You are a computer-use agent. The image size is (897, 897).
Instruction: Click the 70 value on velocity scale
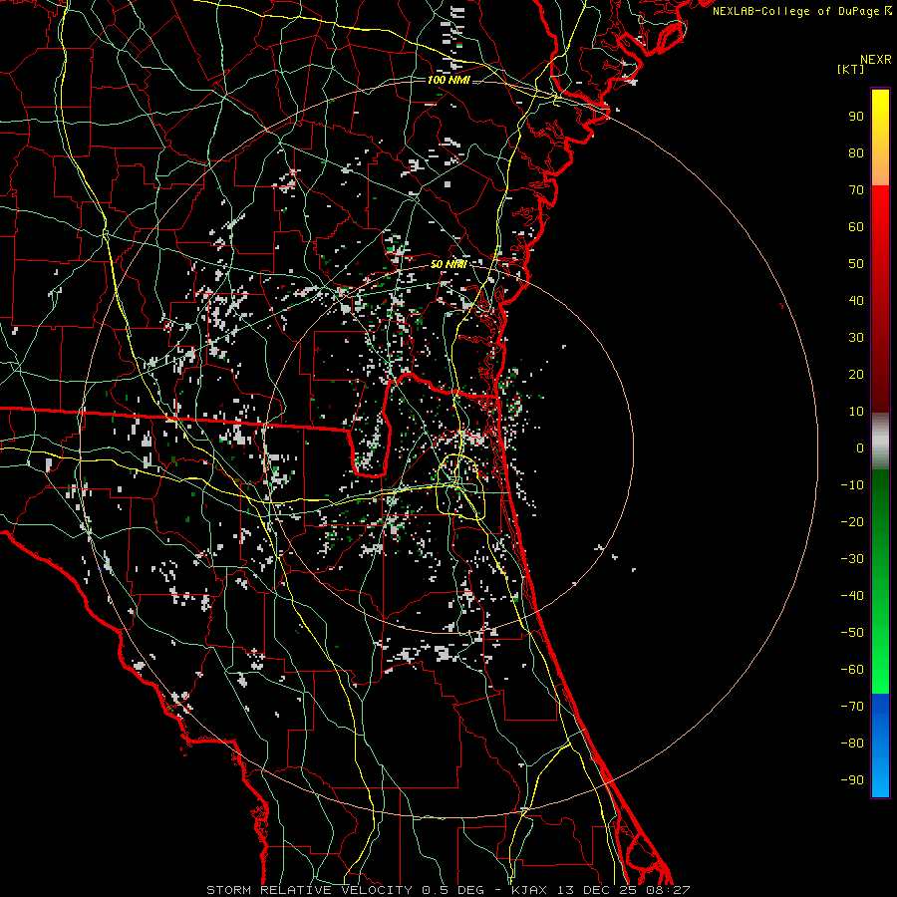[856, 190]
